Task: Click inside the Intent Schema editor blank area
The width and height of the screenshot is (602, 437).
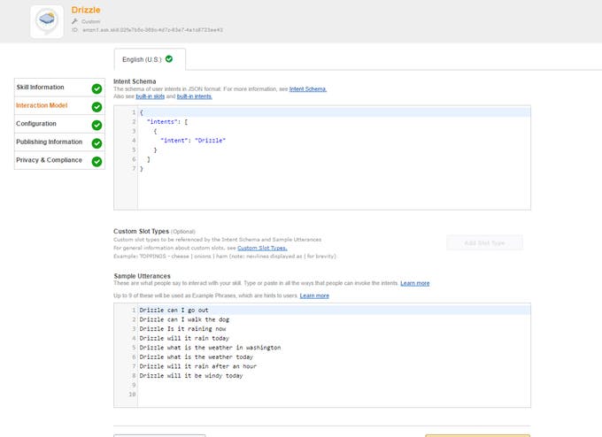Action: coord(334,190)
